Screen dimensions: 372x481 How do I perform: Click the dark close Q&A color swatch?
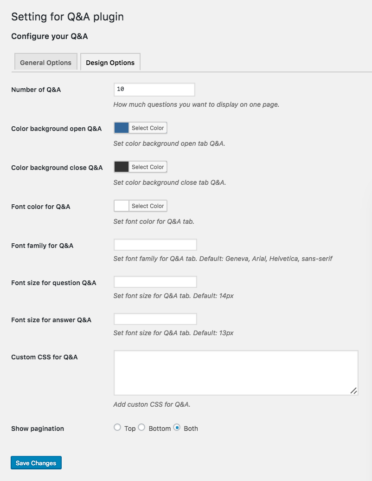(x=122, y=167)
